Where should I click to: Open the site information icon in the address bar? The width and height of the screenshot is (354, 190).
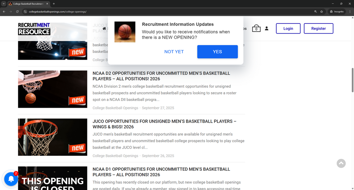25,11
